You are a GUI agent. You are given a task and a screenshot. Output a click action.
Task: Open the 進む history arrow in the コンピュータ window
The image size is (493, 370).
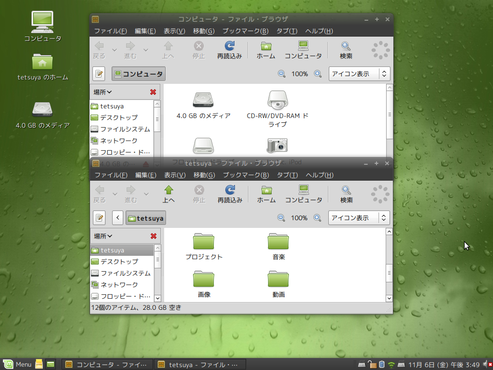tap(146, 50)
